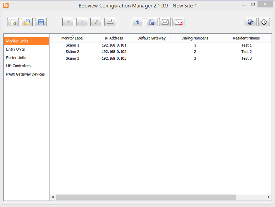Click IP address 192.168.0.102
Viewport: 275px width, 207px height.
114,52
